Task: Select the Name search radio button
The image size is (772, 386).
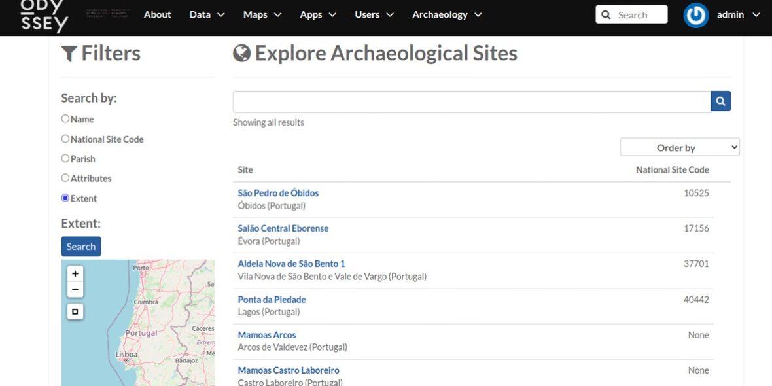Action: click(65, 119)
